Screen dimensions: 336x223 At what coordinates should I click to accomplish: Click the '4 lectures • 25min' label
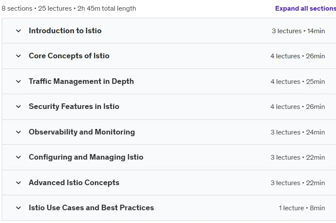click(298, 81)
